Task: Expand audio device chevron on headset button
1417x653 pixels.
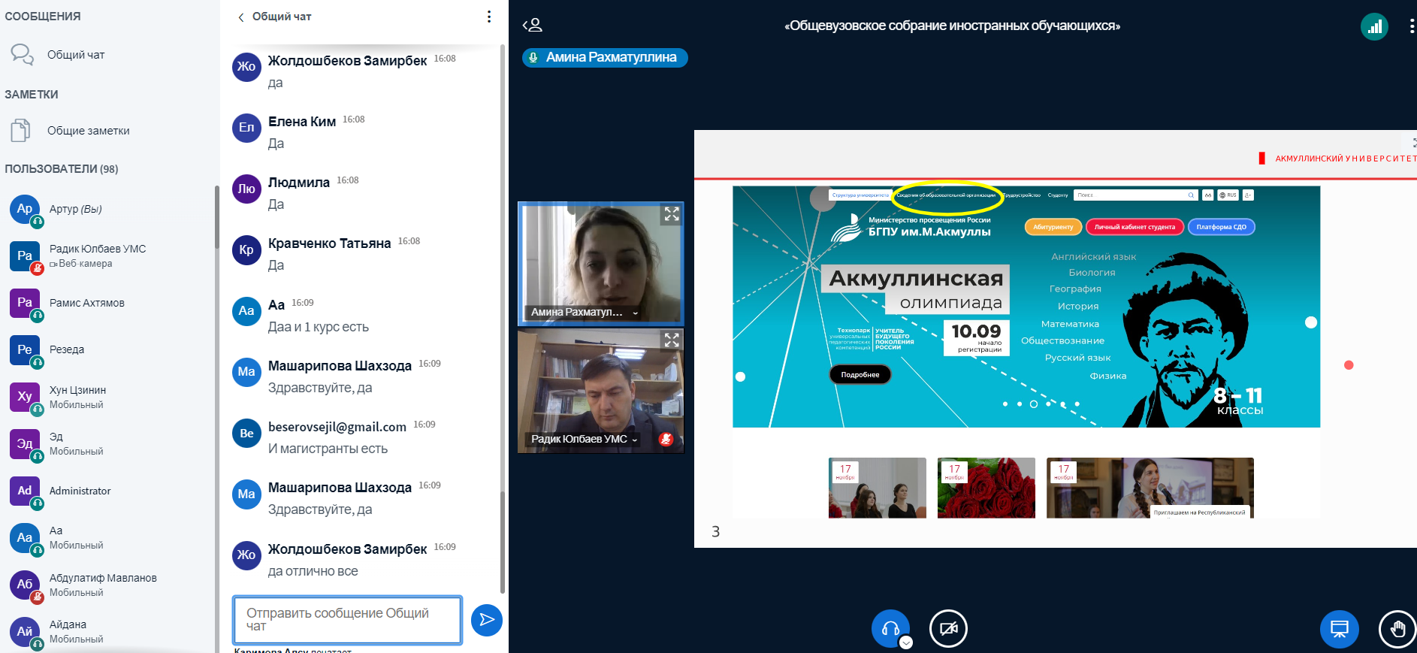Action: 906,642
